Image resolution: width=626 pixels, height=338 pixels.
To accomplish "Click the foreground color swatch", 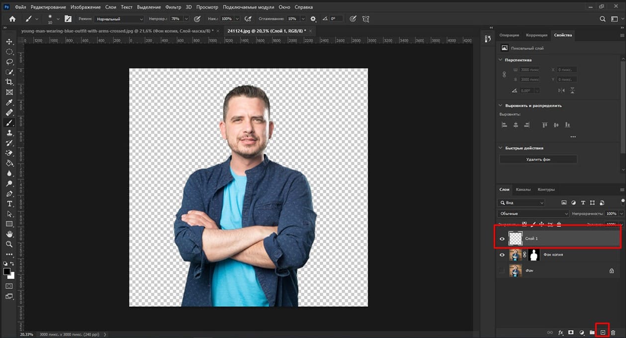I will coord(7,271).
